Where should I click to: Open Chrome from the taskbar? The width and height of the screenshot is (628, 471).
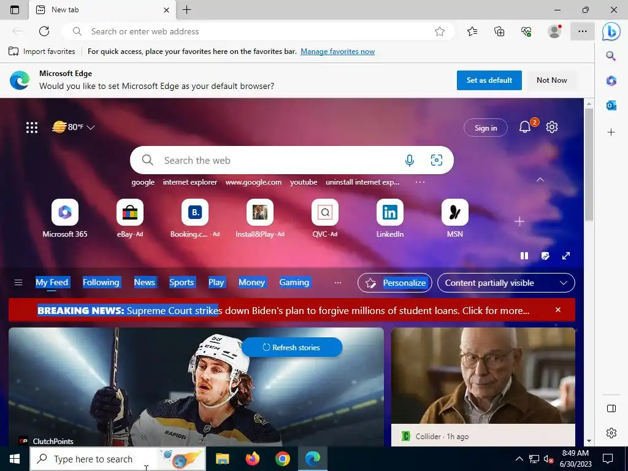[282, 459]
